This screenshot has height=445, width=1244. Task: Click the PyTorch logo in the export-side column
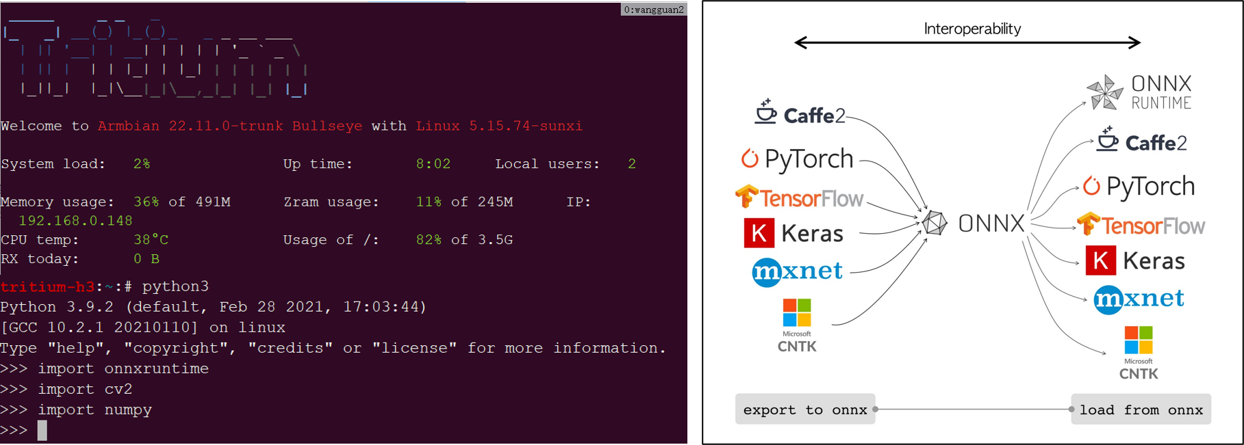point(797,159)
